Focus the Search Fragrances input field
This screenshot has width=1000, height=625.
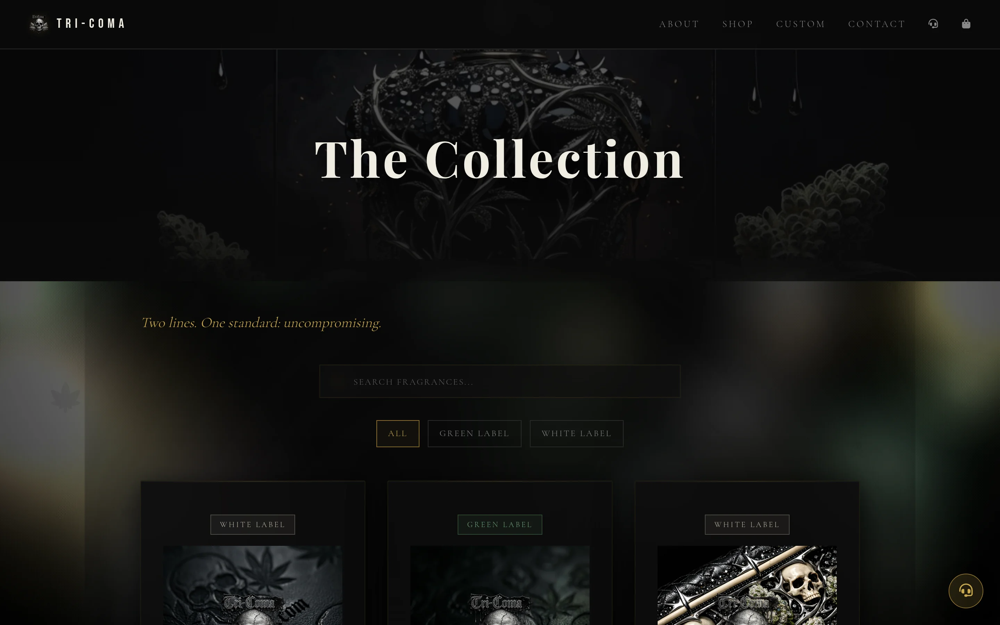pos(500,381)
